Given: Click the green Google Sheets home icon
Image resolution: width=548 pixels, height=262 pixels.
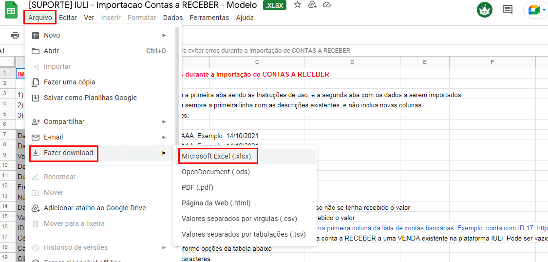Looking at the screenshot, I should tap(12, 10).
